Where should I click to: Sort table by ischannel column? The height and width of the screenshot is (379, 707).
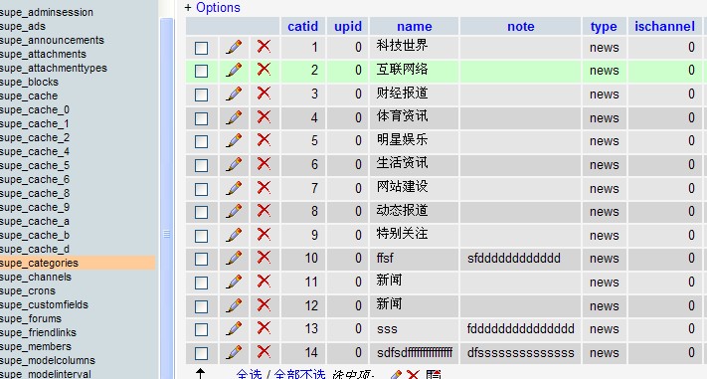(664, 26)
